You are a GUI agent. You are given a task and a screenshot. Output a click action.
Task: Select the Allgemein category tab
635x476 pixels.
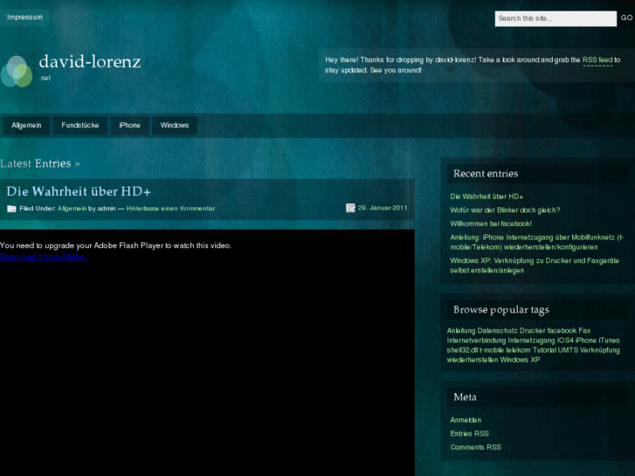coord(26,125)
